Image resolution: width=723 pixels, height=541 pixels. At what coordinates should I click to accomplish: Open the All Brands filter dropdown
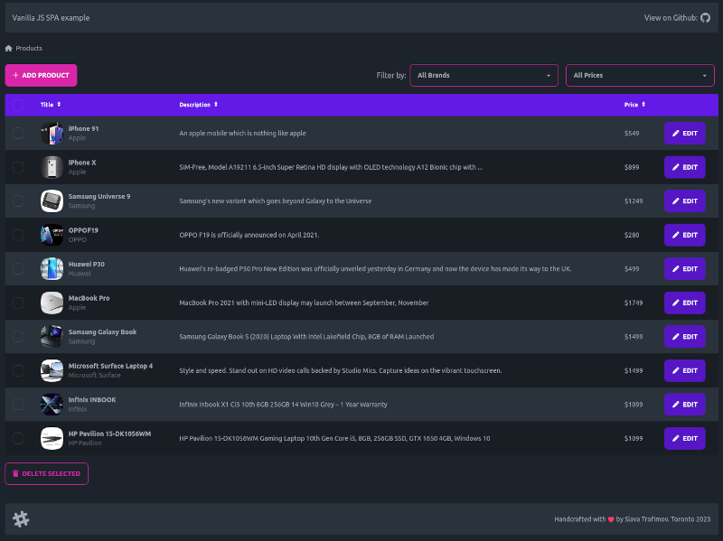(x=484, y=75)
